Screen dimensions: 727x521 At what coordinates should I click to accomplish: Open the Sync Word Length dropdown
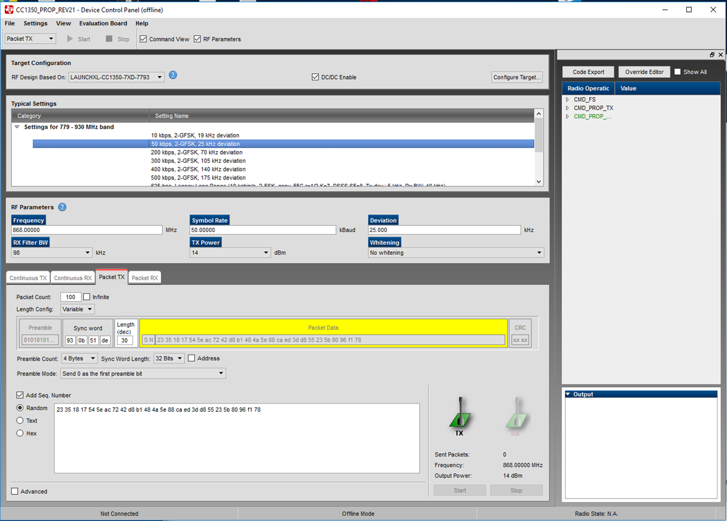point(169,358)
